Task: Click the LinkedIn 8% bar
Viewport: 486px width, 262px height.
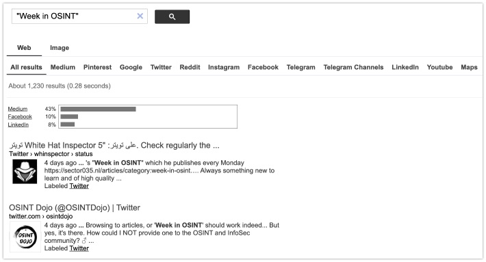Action: pyautogui.click(x=68, y=125)
